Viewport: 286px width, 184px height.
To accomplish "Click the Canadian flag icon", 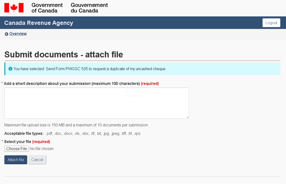I will coord(14,8).
